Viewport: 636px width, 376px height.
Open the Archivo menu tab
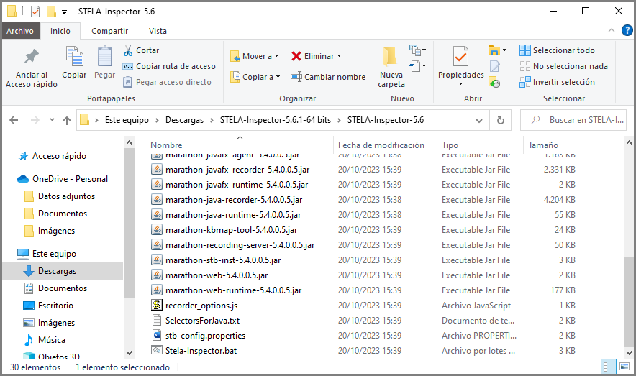coord(20,31)
